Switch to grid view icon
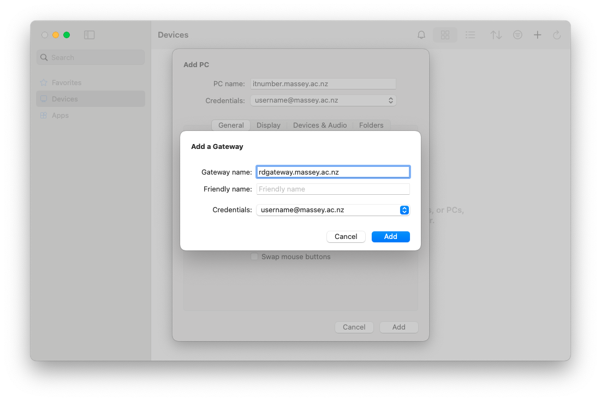 click(445, 35)
